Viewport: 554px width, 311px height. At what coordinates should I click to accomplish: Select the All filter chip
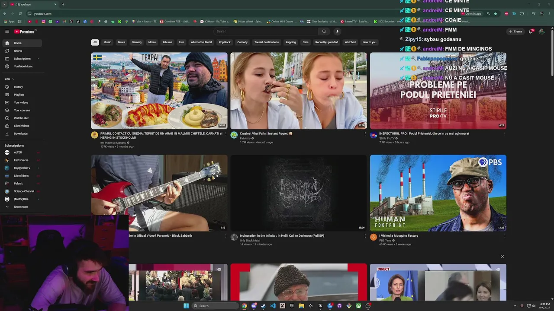pyautogui.click(x=95, y=42)
